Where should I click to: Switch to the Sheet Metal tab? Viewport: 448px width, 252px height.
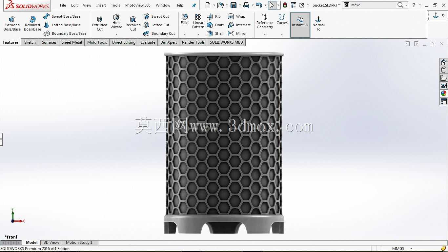(x=72, y=42)
